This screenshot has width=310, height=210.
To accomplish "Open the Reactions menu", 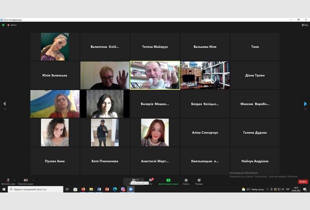I will 199,180.
